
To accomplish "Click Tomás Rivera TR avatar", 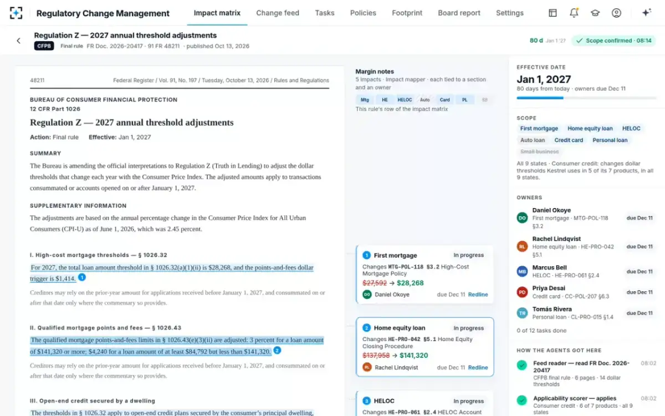I will 522,313.
